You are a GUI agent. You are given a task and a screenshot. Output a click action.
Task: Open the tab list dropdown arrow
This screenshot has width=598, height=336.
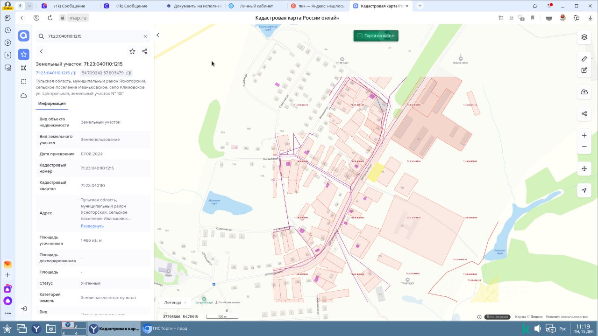click(x=29, y=6)
